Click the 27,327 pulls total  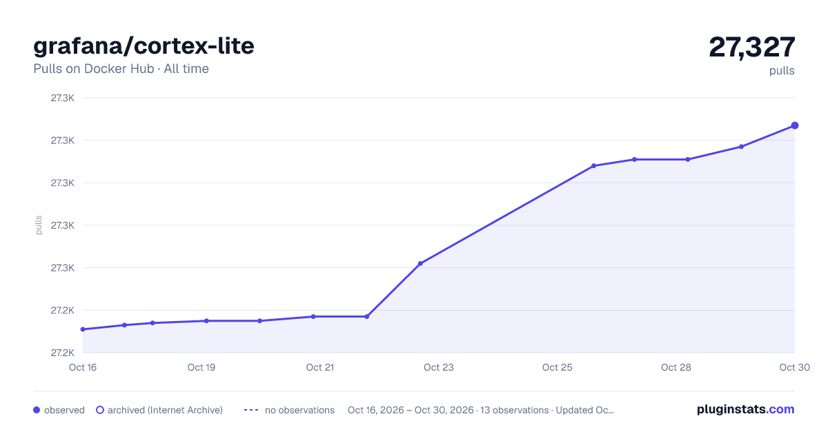(x=752, y=47)
